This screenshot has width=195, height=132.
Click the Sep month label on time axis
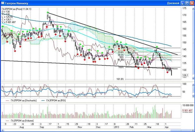coord(42,127)
